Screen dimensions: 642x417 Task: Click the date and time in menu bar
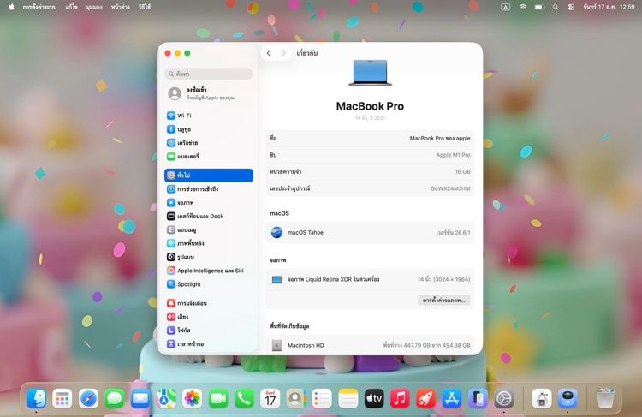[x=609, y=7]
